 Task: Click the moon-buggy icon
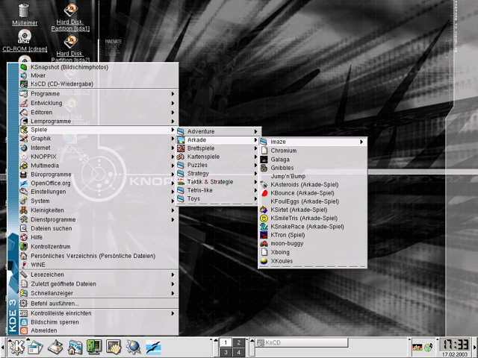[x=264, y=244]
